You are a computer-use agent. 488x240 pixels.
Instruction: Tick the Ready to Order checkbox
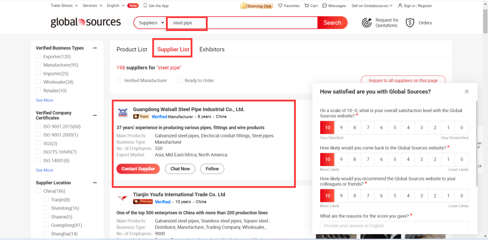point(180,81)
